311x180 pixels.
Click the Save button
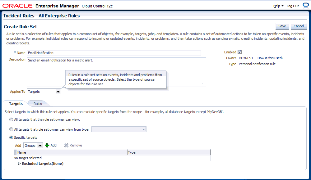[x=282, y=26]
